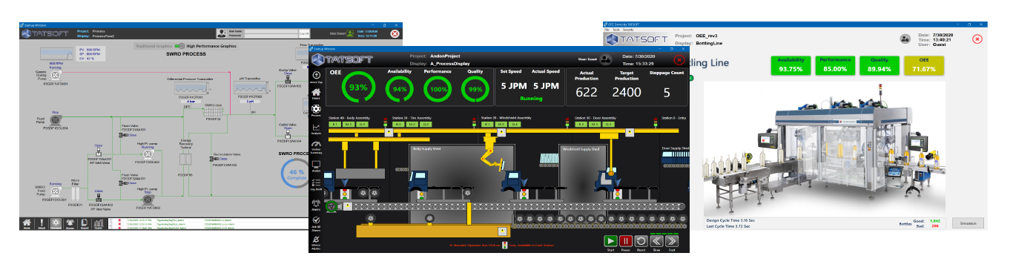Click OEE 71.67% tile
The image size is (1013, 273).
[x=924, y=65]
